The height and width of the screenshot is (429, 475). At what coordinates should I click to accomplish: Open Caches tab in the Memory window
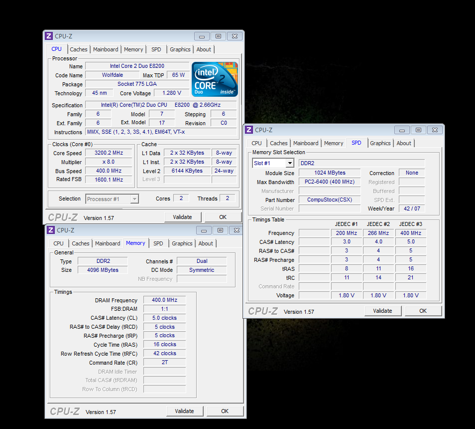click(81, 243)
